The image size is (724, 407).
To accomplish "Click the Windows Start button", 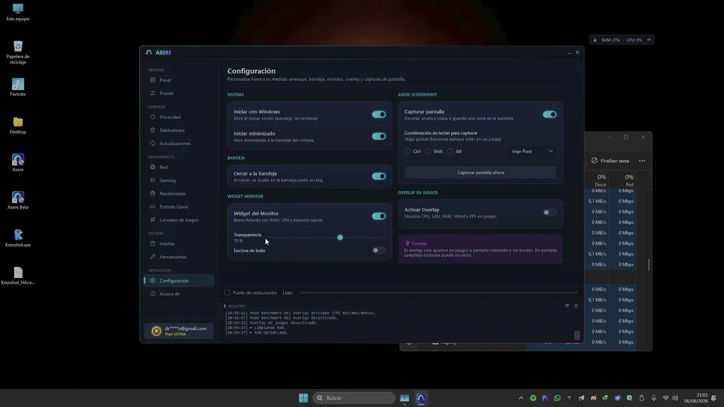I will tap(303, 398).
